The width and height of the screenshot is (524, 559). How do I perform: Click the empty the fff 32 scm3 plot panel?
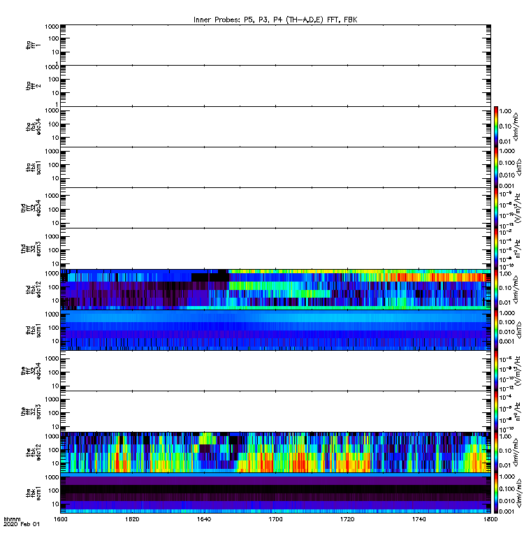275,412
